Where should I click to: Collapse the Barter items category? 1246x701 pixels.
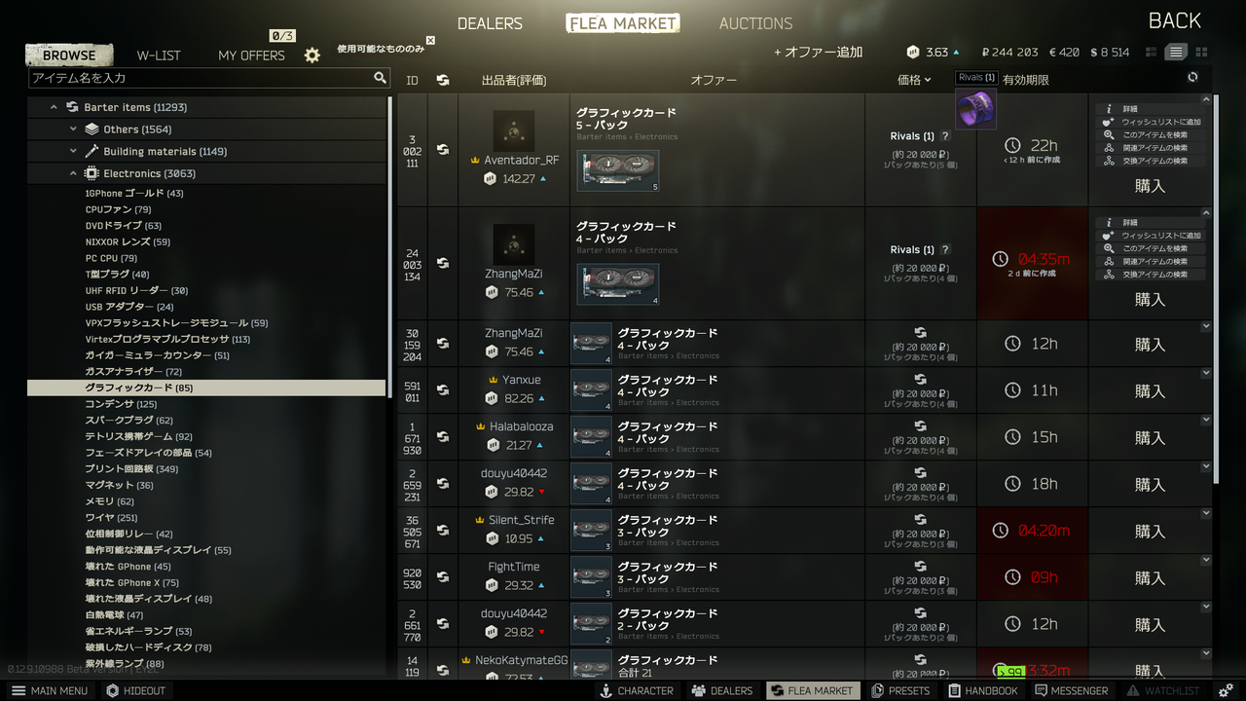click(55, 107)
